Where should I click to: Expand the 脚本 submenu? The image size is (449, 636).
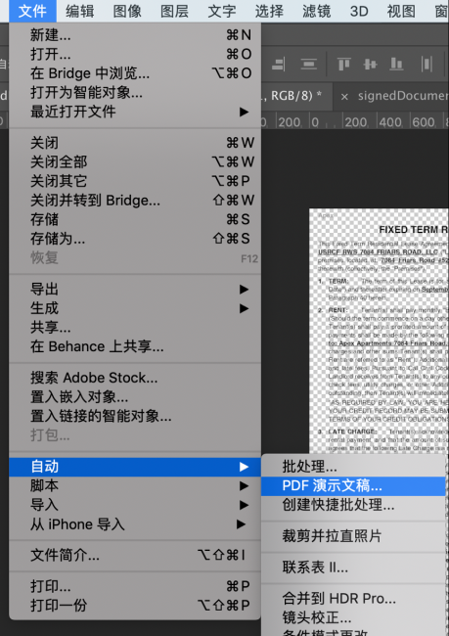(135, 486)
